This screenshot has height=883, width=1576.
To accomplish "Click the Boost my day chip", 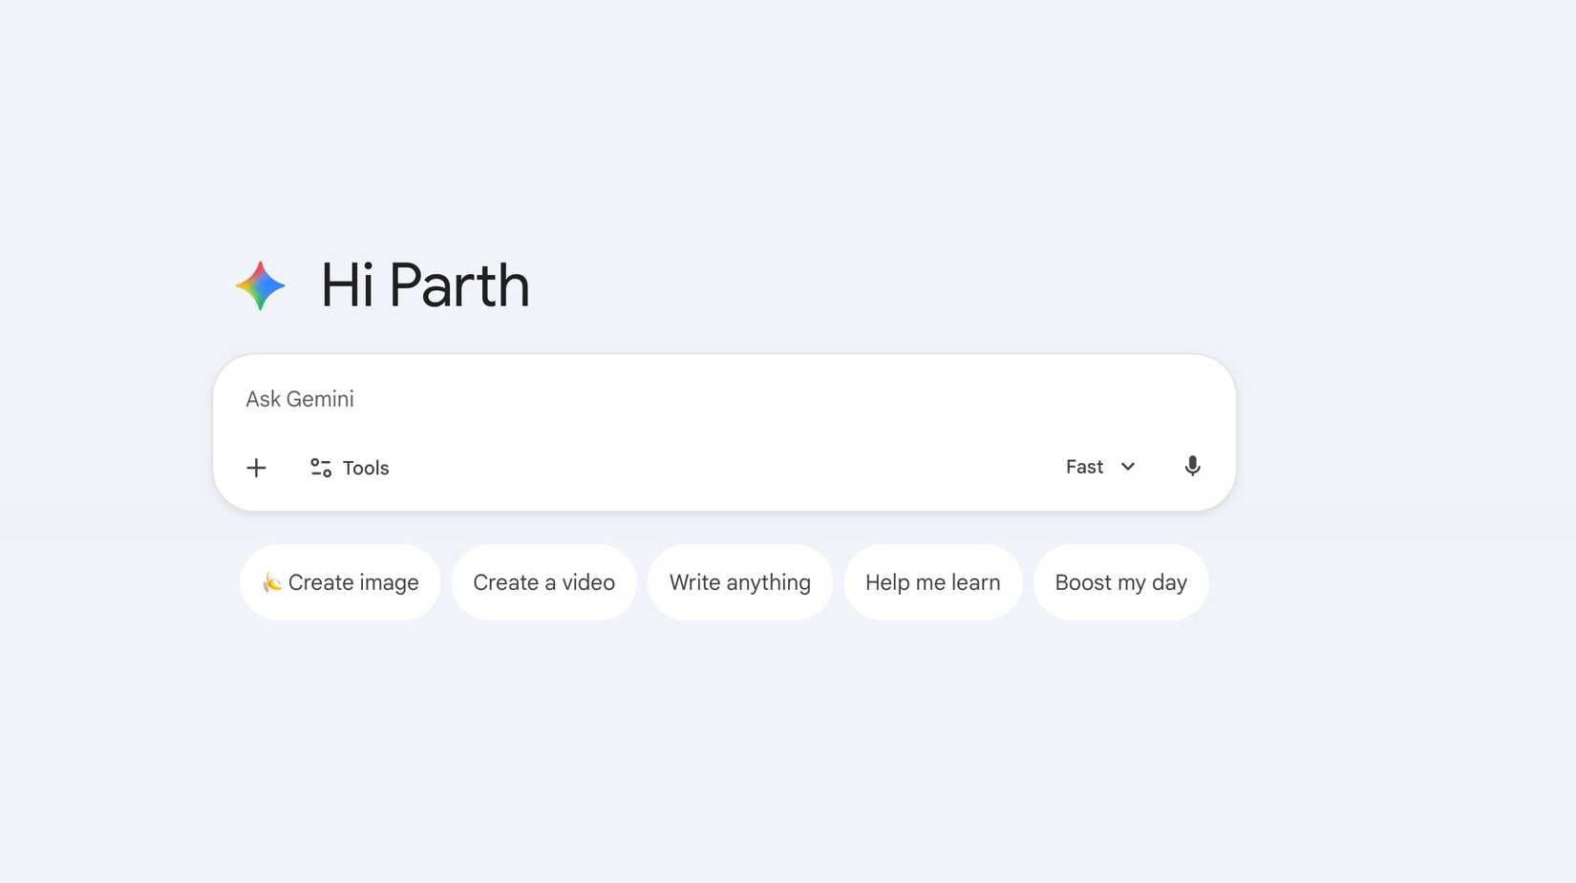I will pos(1120,582).
